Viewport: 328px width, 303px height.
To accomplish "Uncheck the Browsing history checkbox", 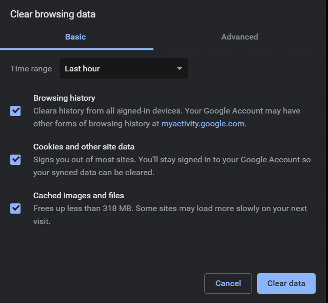I will click(x=15, y=111).
